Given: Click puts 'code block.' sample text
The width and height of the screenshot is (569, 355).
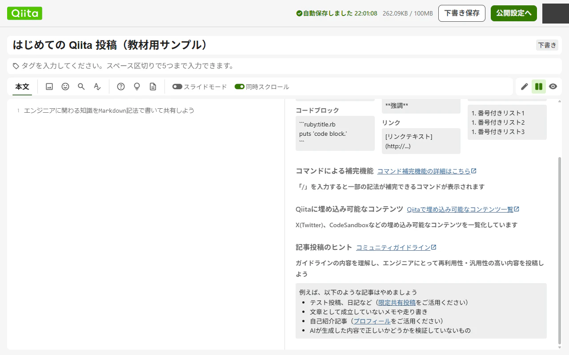Looking at the screenshot, I should pos(323,134).
